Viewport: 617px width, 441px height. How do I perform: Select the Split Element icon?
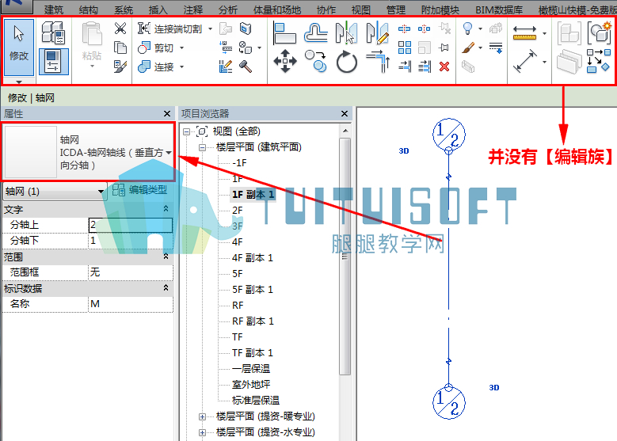click(404, 29)
